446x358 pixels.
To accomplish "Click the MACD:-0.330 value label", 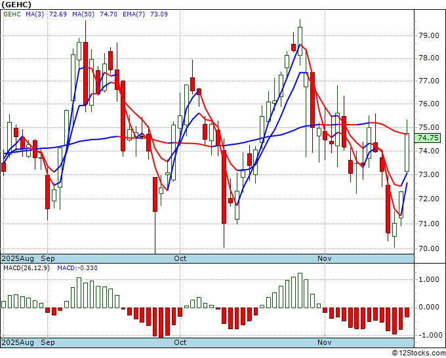I will tap(77, 268).
